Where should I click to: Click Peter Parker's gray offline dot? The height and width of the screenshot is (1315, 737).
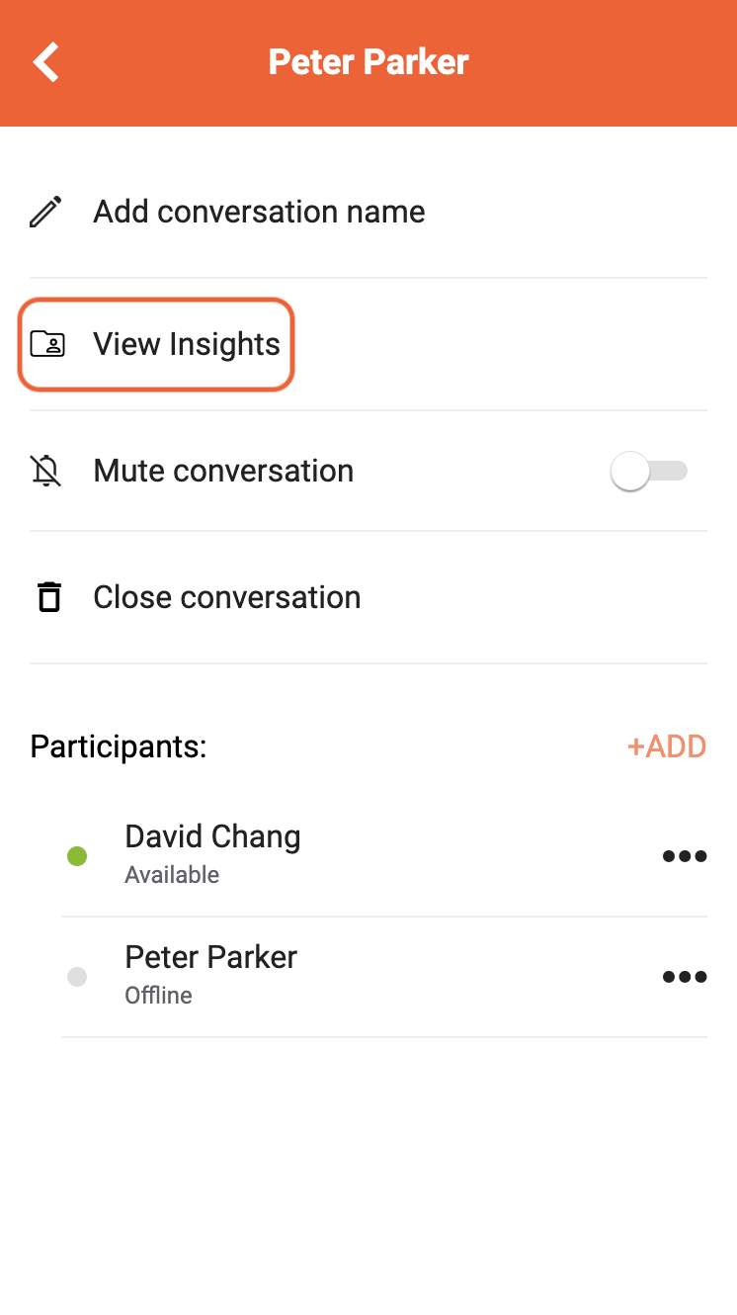pos(77,977)
